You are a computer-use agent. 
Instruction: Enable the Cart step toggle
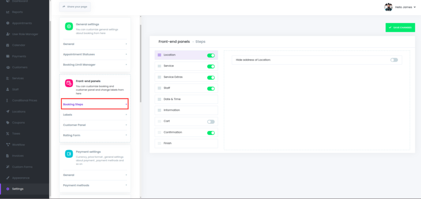(211, 122)
